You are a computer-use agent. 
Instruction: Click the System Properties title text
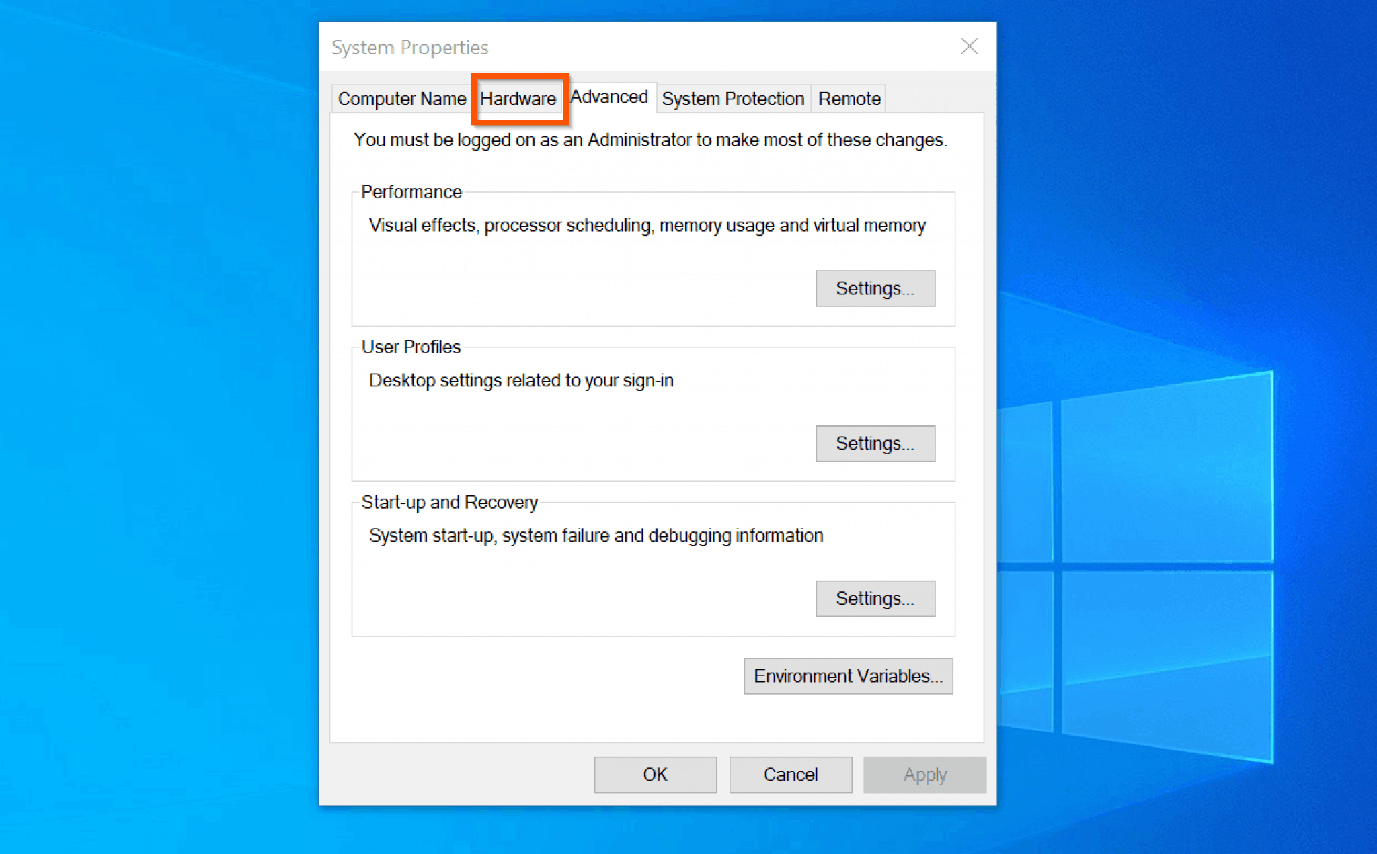coord(409,48)
